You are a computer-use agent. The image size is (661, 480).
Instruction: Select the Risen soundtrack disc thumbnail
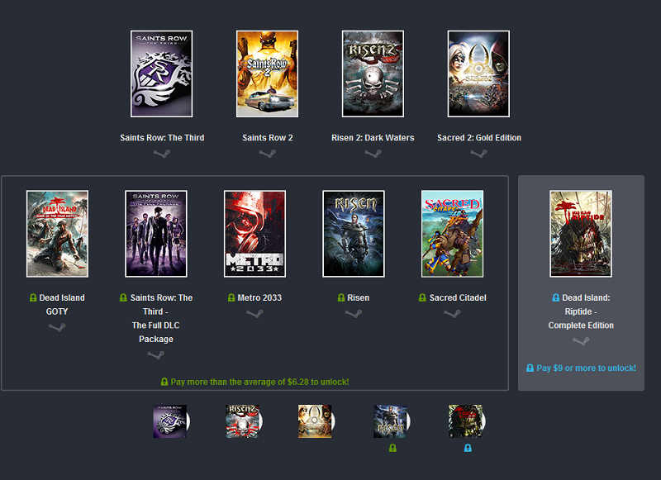coord(392,421)
